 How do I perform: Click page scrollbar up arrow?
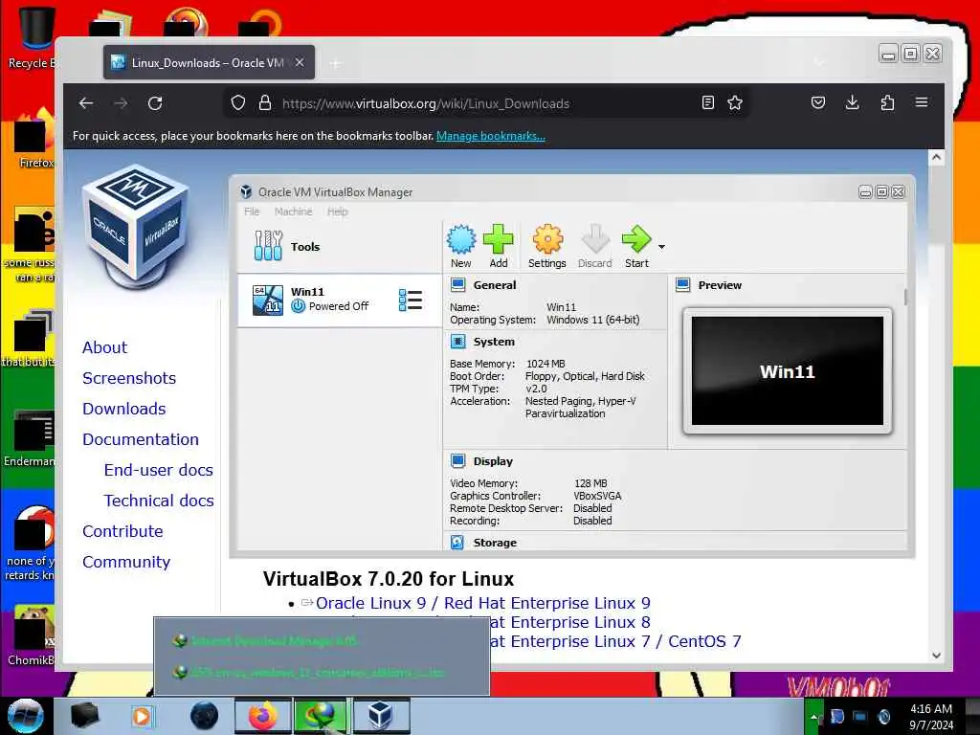[x=936, y=158]
